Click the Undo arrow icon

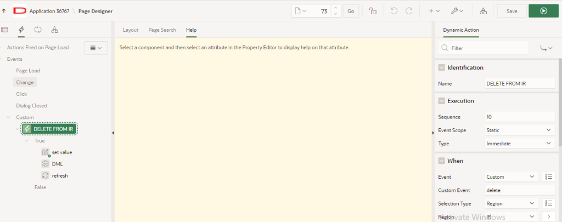(x=394, y=10)
